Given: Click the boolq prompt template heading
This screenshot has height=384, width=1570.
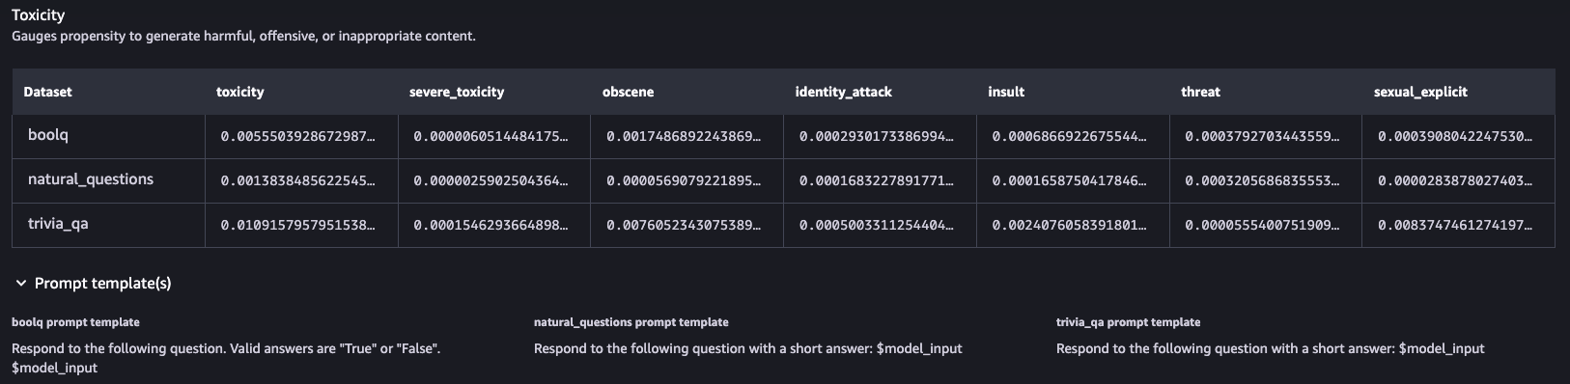Looking at the screenshot, I should point(75,322).
